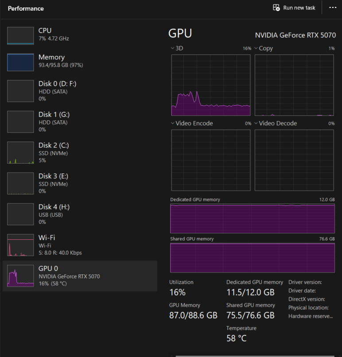Select the Disk 2 (C:) activity thumbnail
Viewport: 342px width, 357px height.
[x=20, y=153]
